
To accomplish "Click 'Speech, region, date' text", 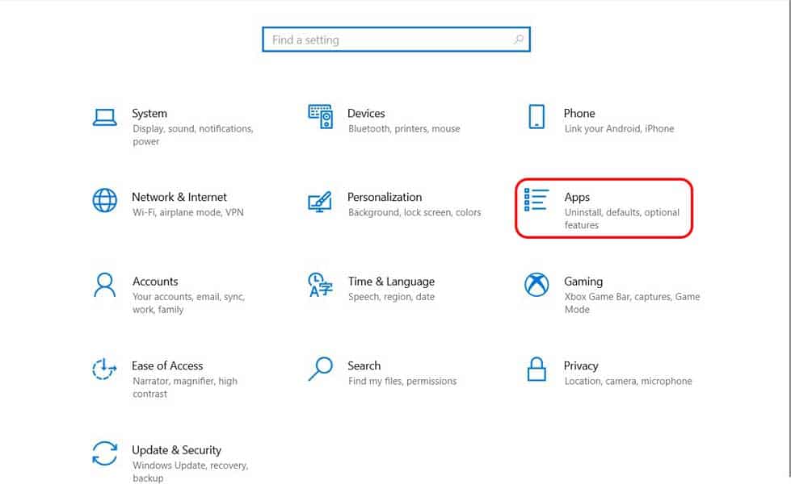I will click(x=391, y=297).
